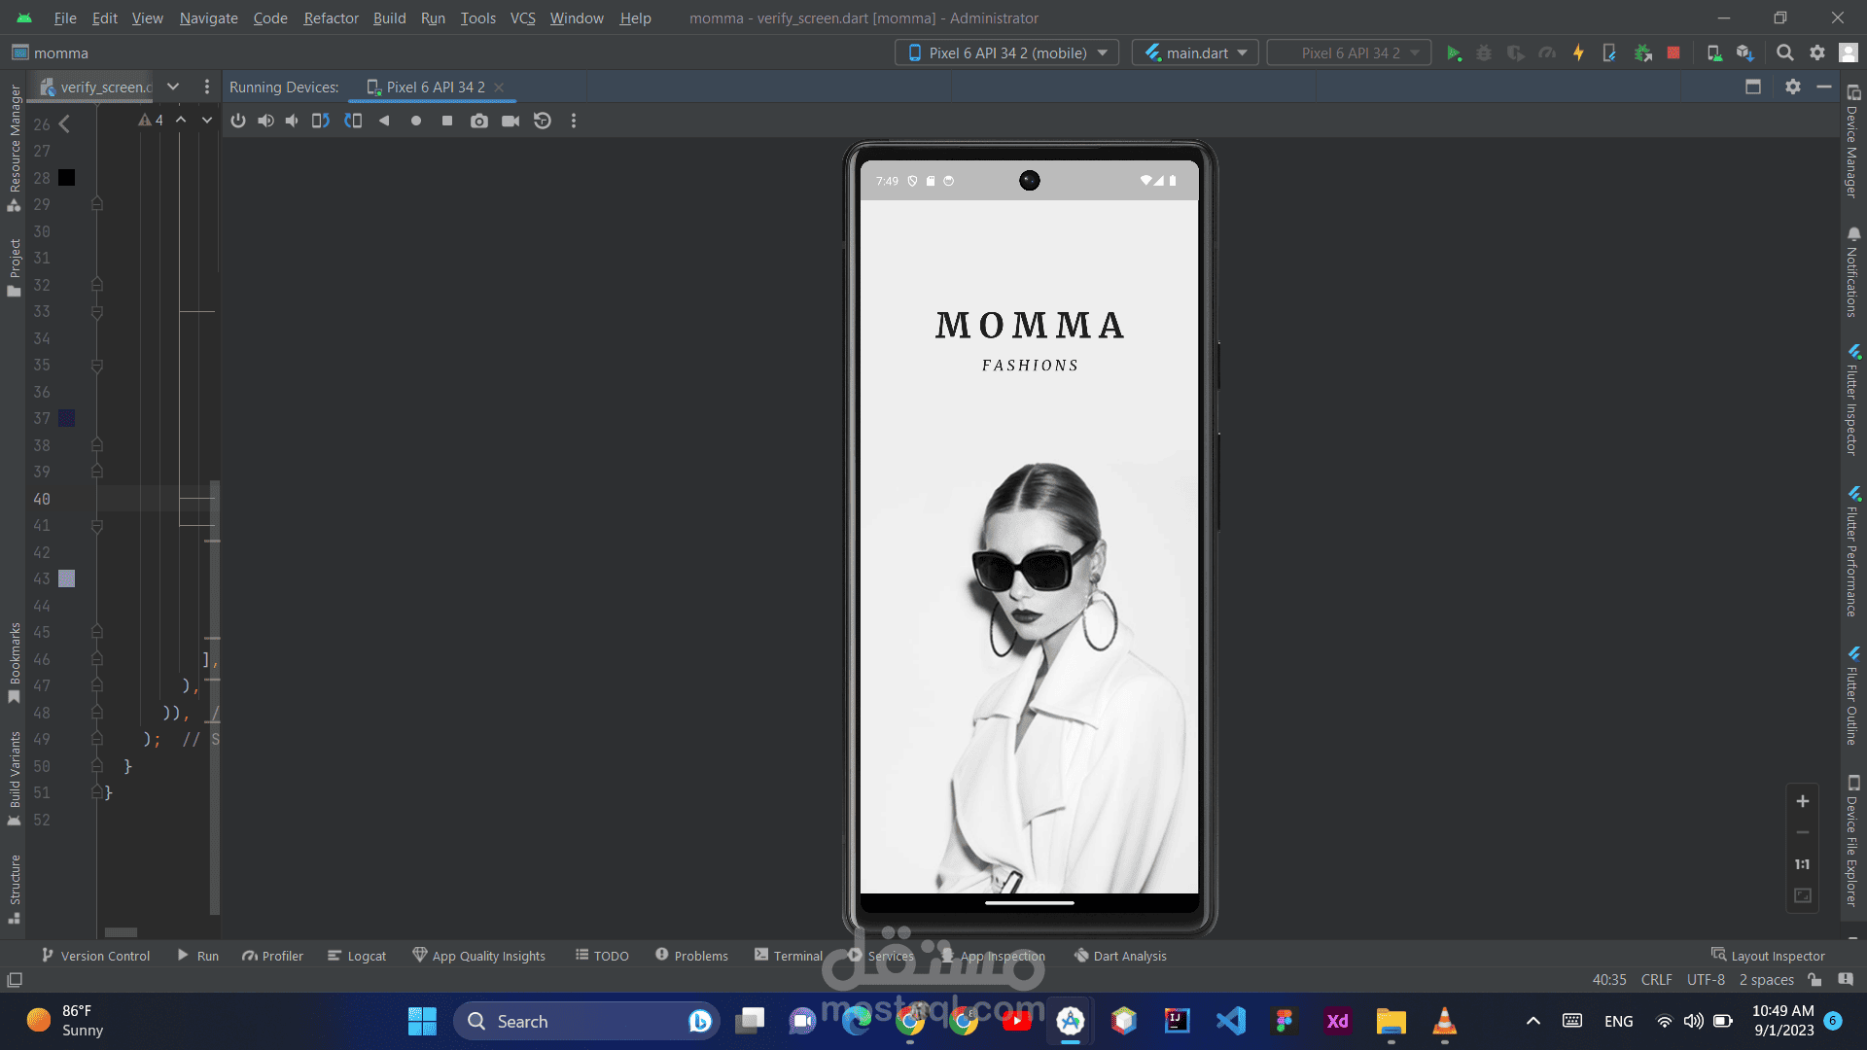
Task: Click the black color swatch in line 28 gutter
Action: (x=66, y=177)
